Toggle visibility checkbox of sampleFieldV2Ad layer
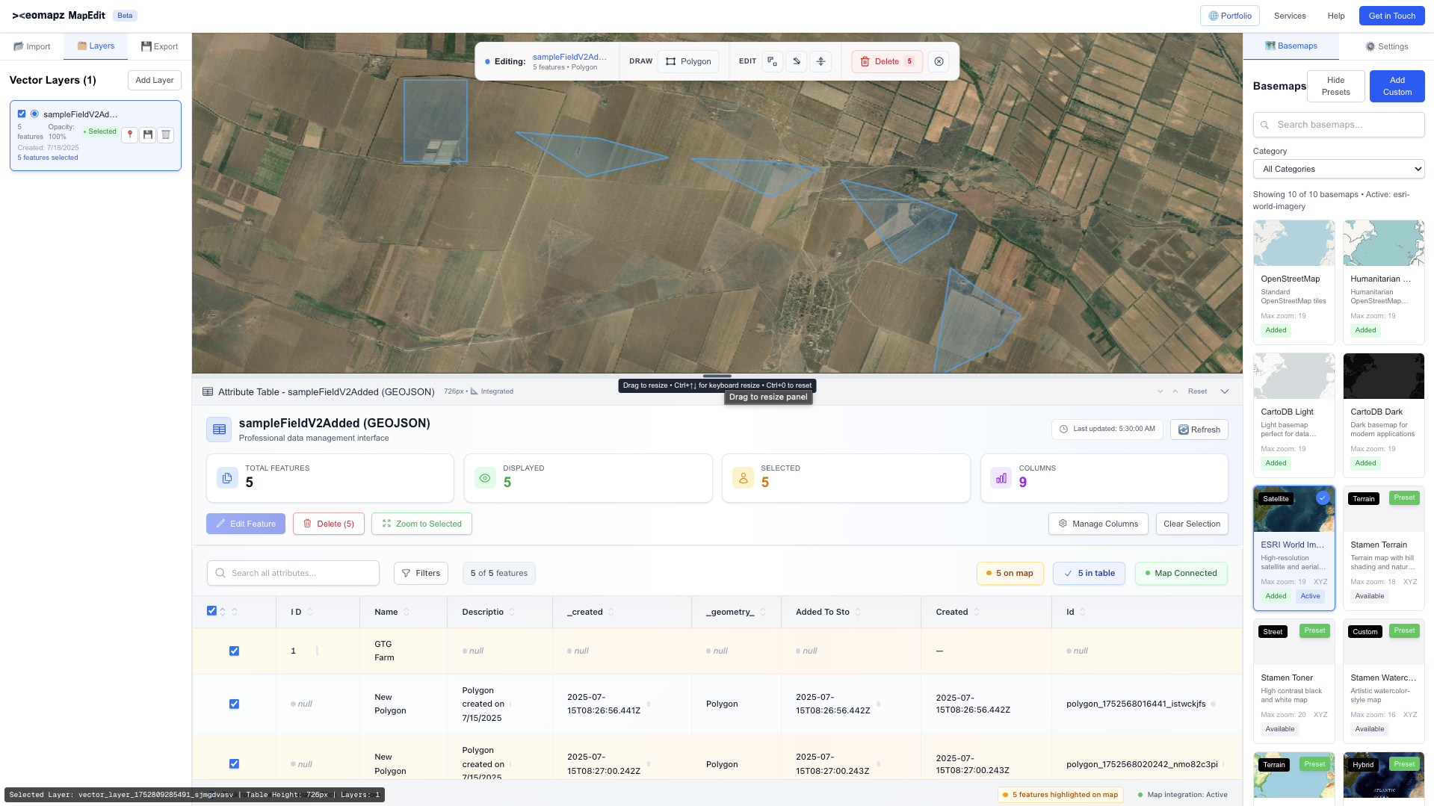The image size is (1434, 806). pos(22,114)
